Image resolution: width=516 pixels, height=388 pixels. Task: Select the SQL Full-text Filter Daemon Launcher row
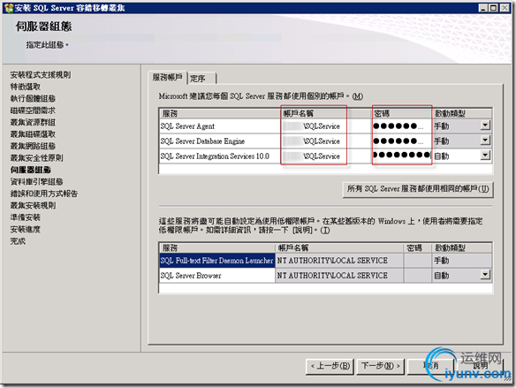(x=216, y=261)
